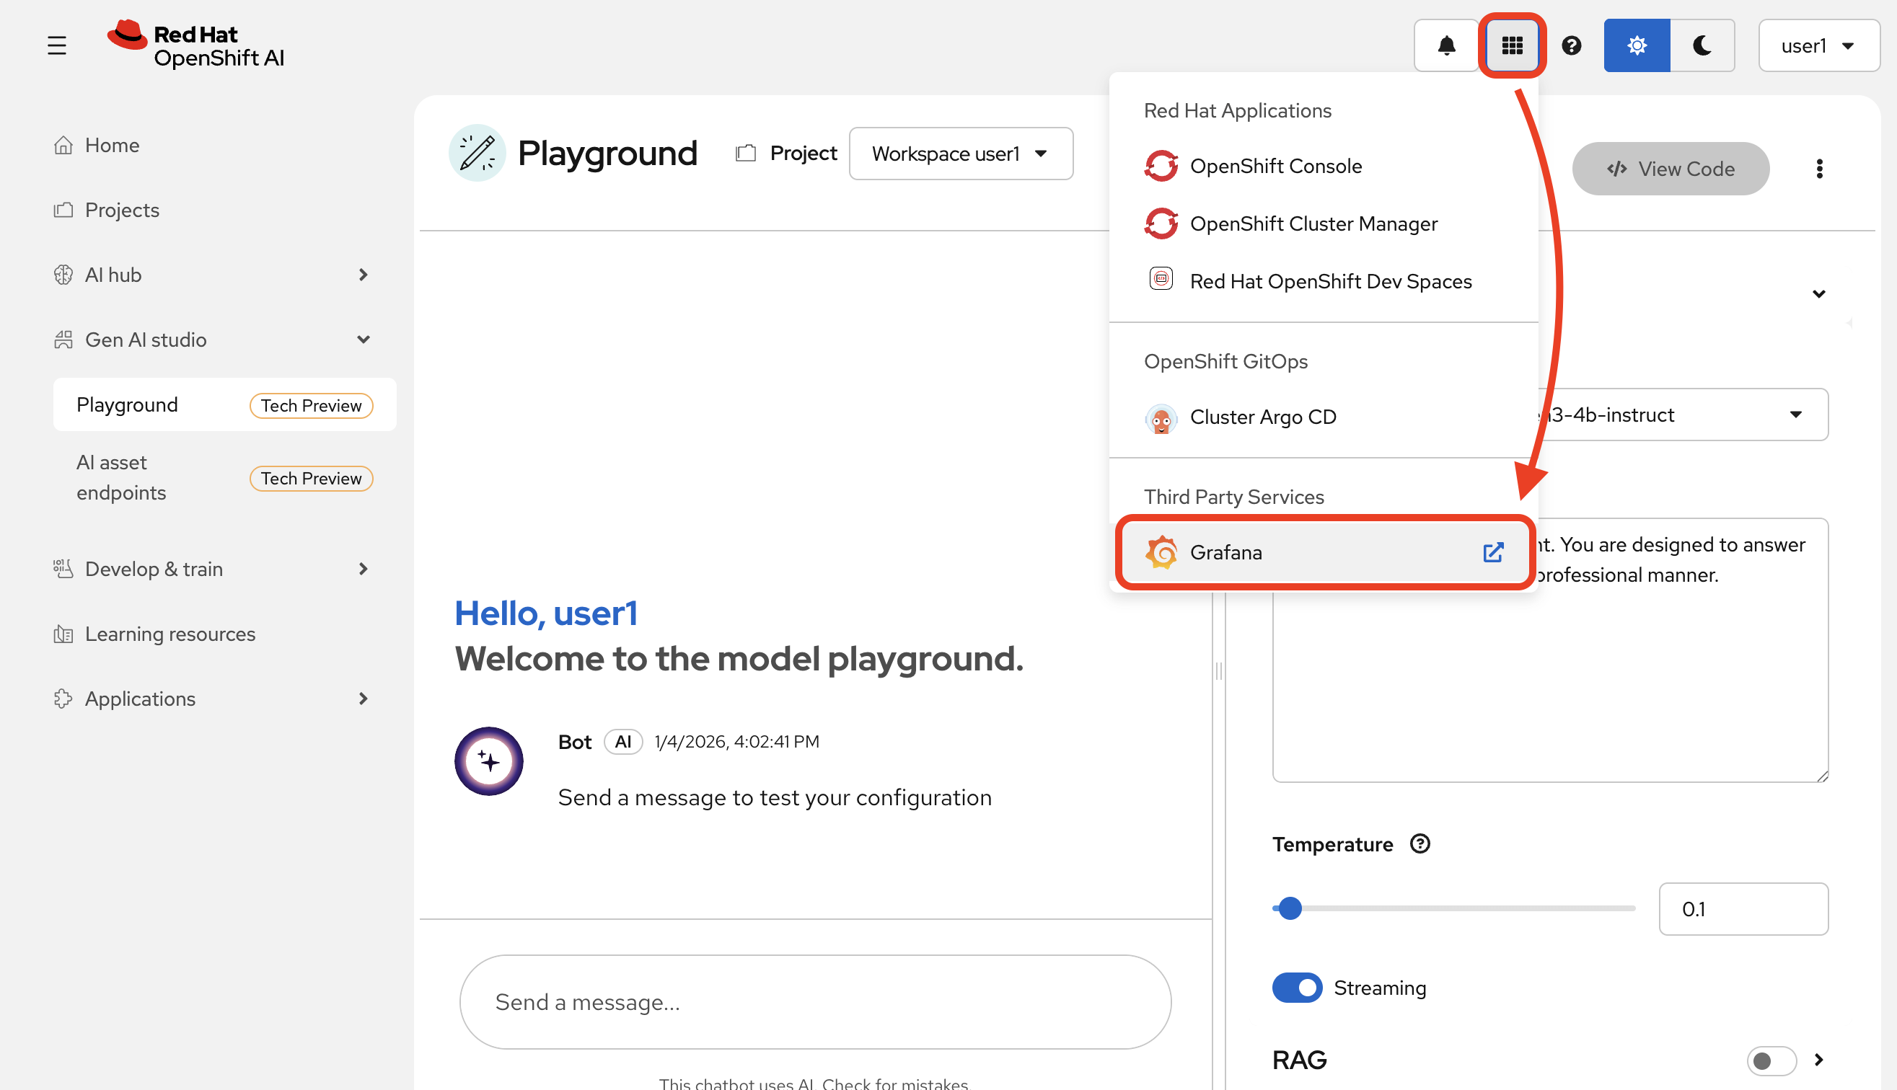Open the help question mark menu
This screenshot has width=1897, height=1090.
pyautogui.click(x=1571, y=45)
